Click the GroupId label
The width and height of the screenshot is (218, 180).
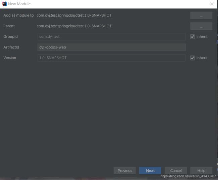(11, 36)
